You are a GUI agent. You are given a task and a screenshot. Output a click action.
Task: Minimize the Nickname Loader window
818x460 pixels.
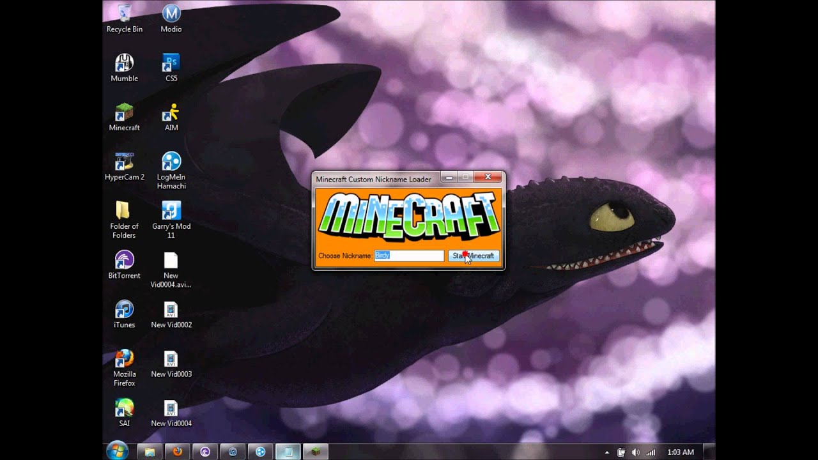click(x=450, y=177)
